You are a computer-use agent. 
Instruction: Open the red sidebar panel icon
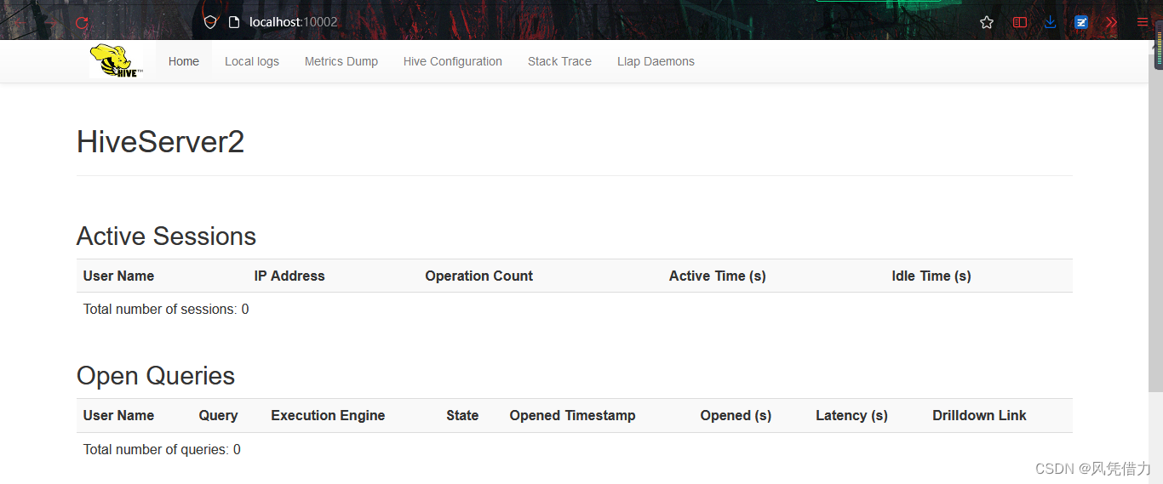(1019, 23)
